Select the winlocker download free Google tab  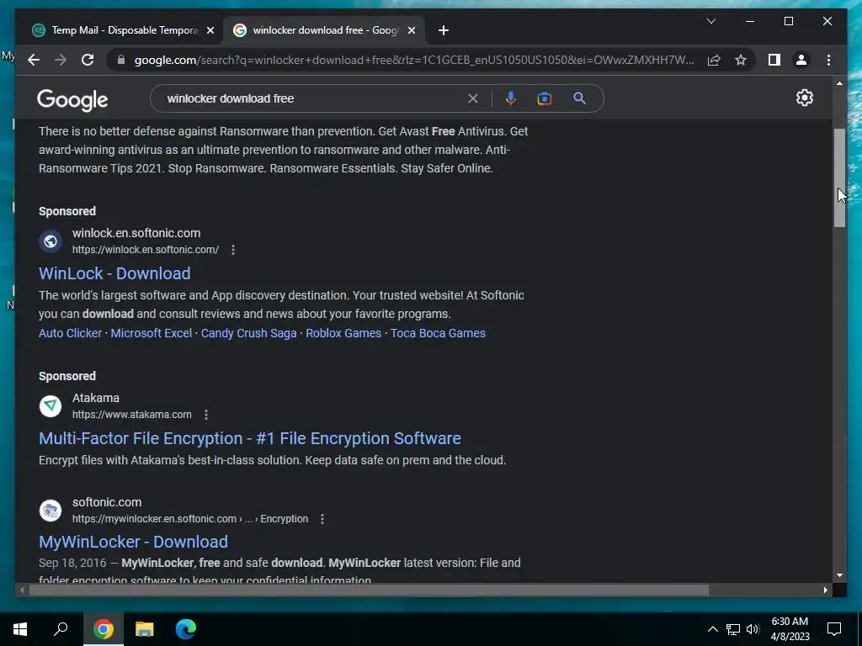(324, 30)
